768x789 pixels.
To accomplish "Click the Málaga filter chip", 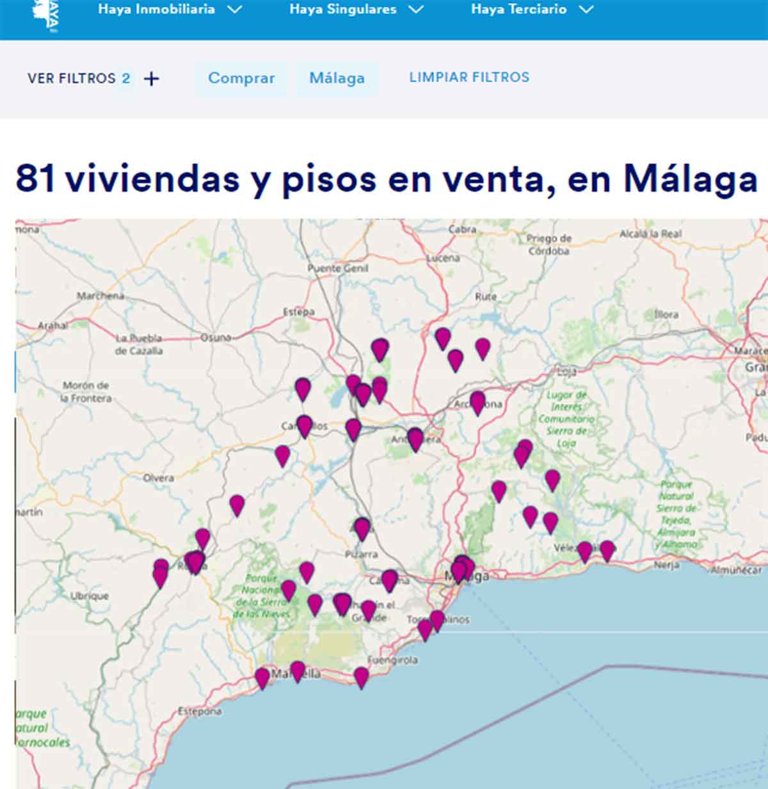I will (x=337, y=78).
